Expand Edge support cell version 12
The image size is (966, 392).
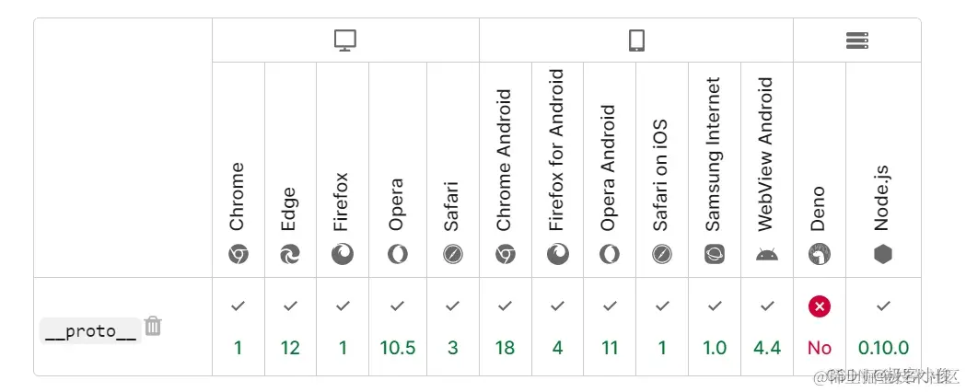(x=290, y=326)
